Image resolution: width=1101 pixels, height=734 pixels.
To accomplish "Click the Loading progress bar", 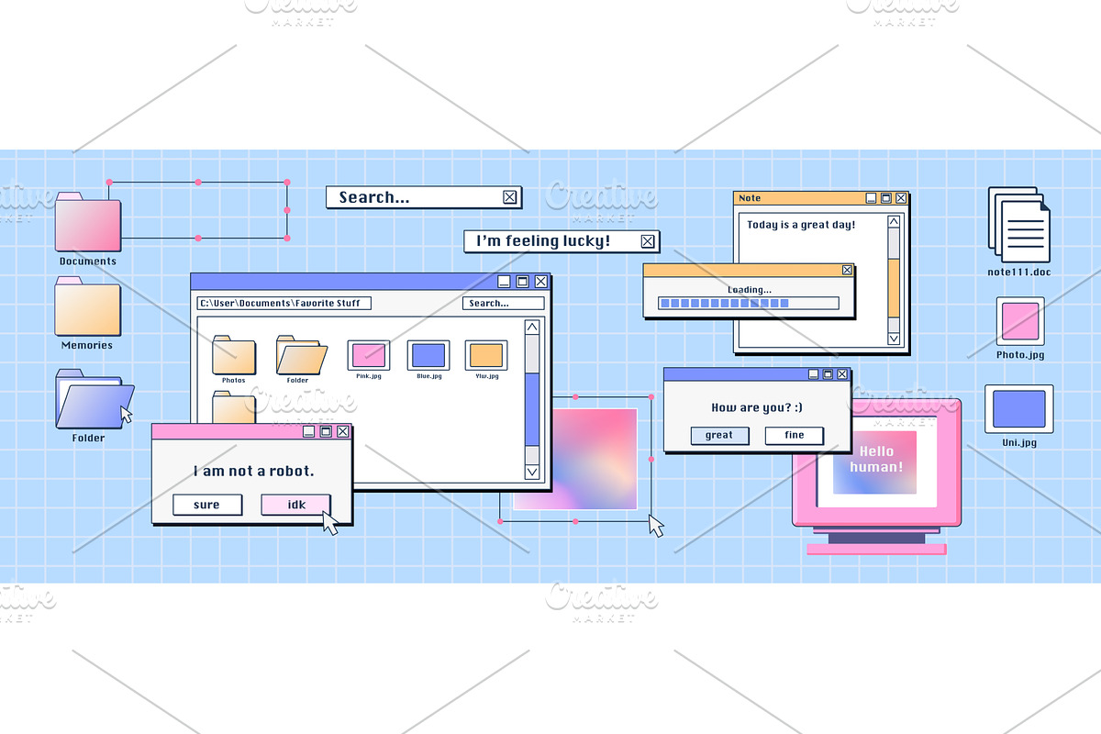I will point(748,303).
